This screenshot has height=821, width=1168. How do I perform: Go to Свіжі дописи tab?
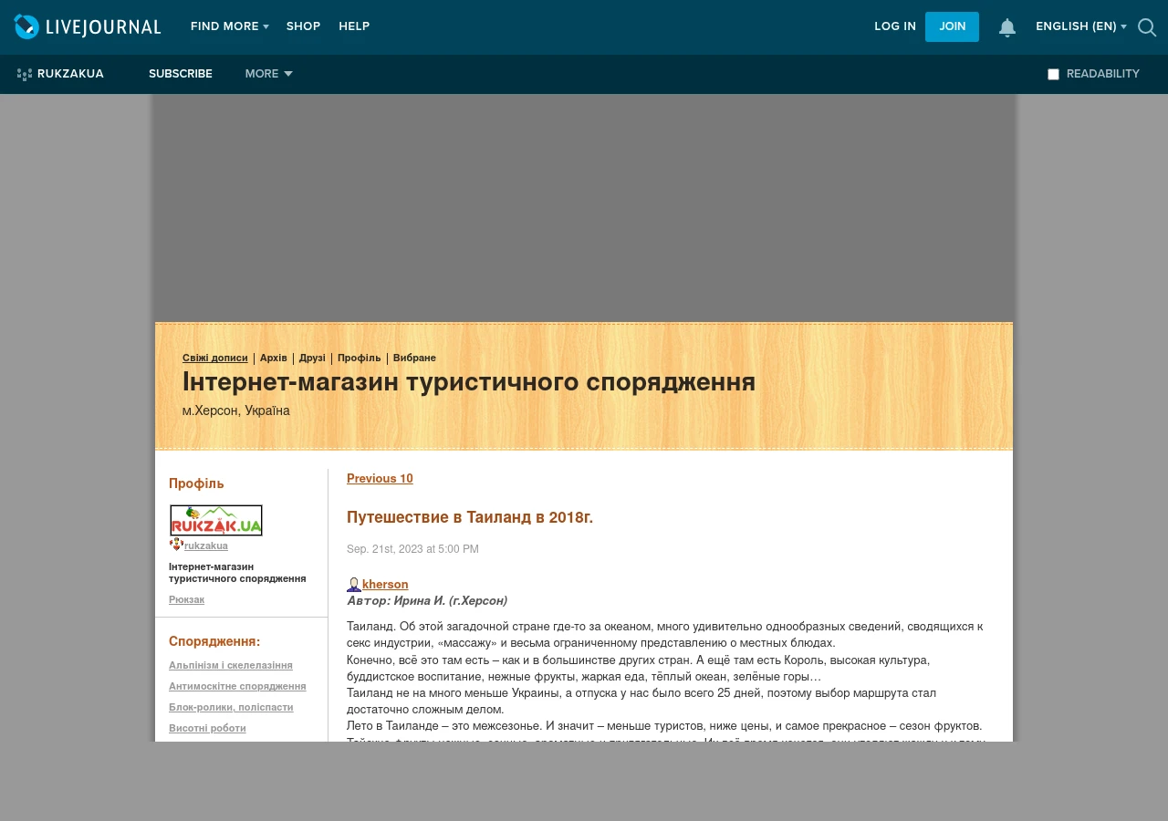tap(215, 359)
